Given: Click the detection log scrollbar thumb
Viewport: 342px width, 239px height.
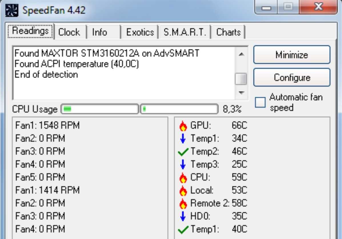Looking at the screenshot, I should (241, 79).
